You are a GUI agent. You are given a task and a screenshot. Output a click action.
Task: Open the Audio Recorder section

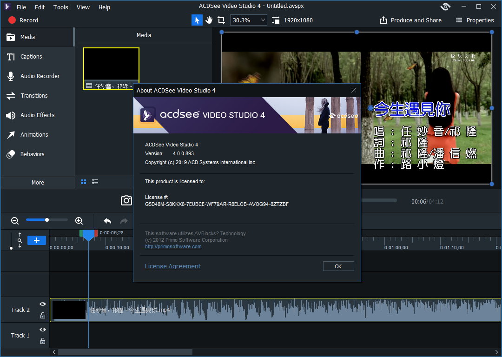point(37,76)
